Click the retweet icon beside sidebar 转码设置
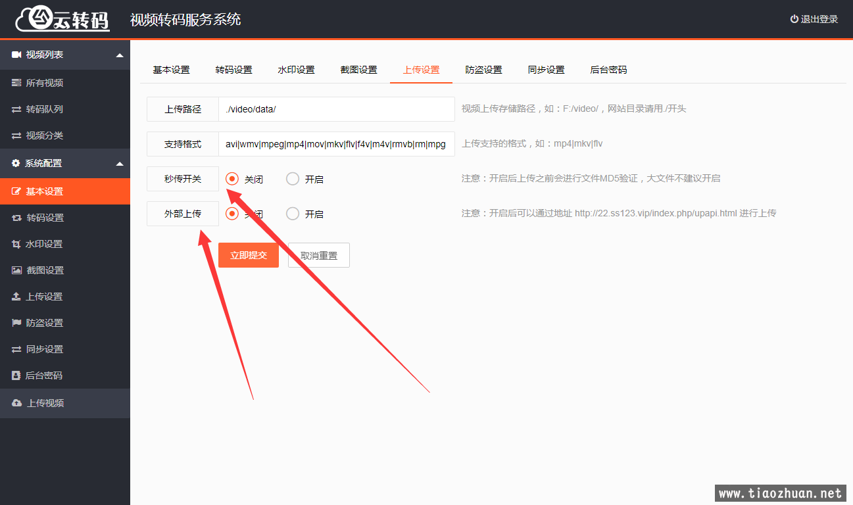Viewport: 853px width, 505px height. pyautogui.click(x=16, y=218)
